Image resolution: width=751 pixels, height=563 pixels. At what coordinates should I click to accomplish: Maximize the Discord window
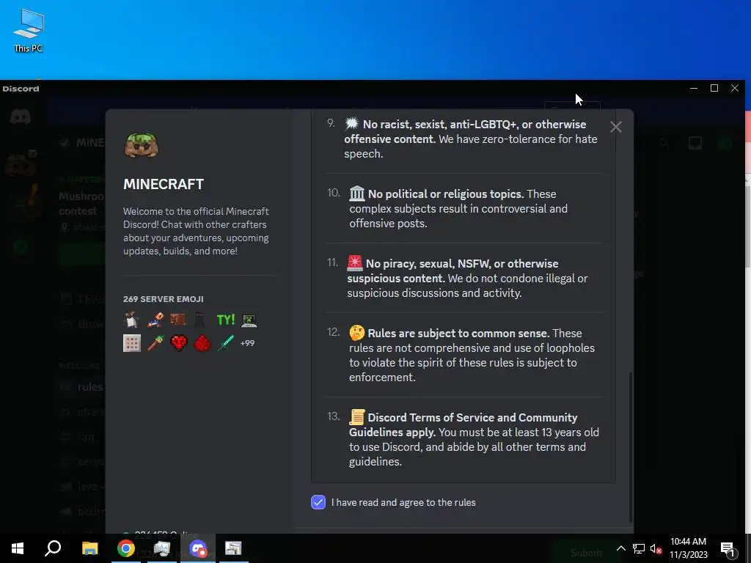pyautogui.click(x=714, y=88)
